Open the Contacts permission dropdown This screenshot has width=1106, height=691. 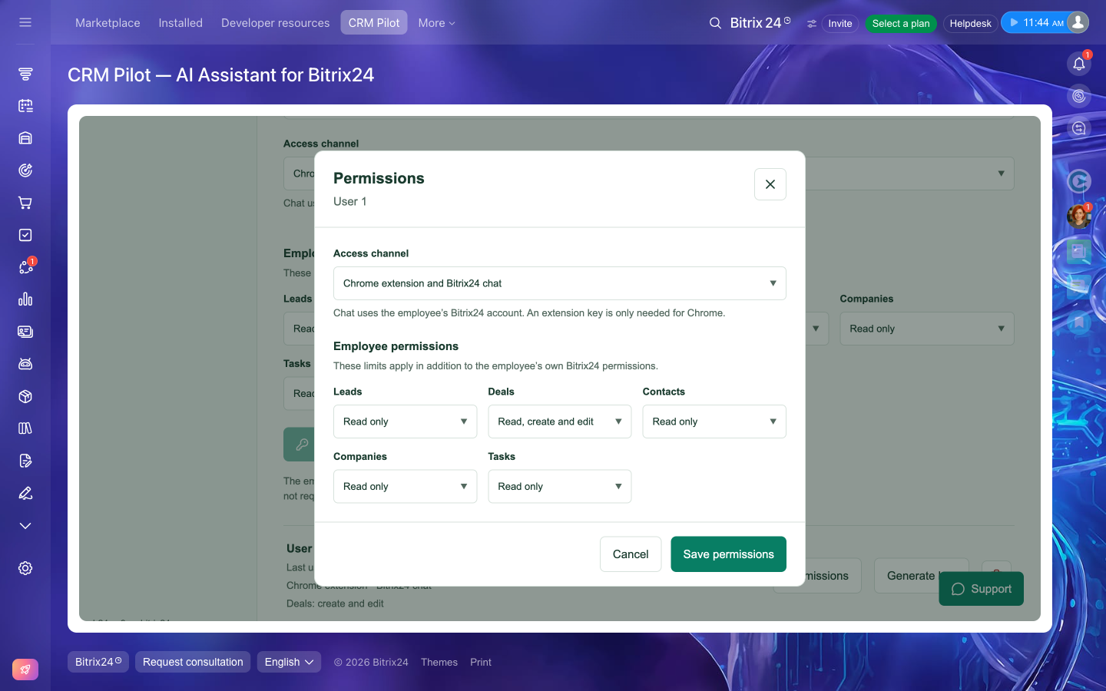(x=714, y=422)
